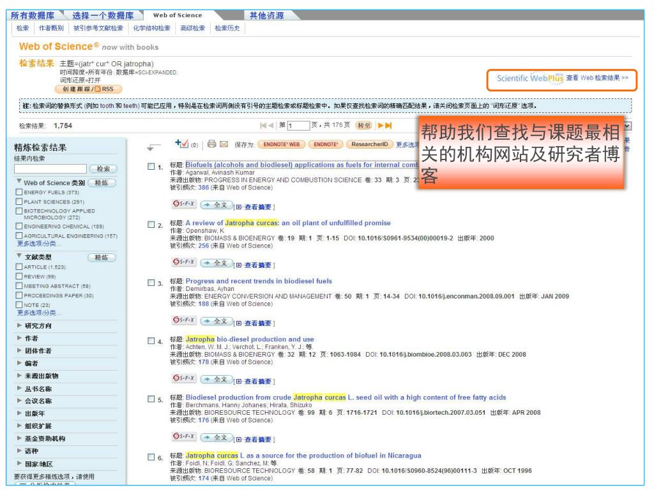Click the S·F·X icon for record 4
The width and height of the screenshot is (654, 490).
coord(184,378)
